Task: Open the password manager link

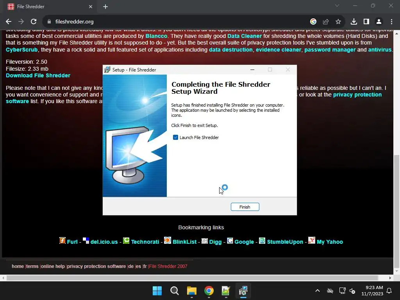Action: click(x=330, y=50)
